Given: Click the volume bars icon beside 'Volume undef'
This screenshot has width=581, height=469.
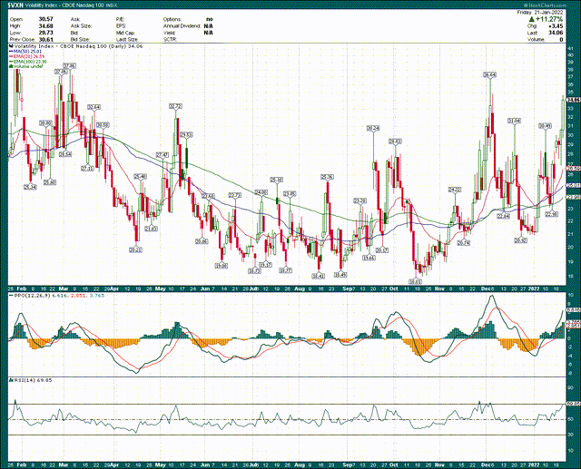Looking at the screenshot, I should click(x=11, y=66).
